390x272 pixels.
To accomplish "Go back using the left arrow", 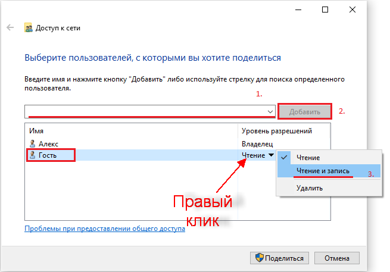I will pyautogui.click(x=10, y=27).
